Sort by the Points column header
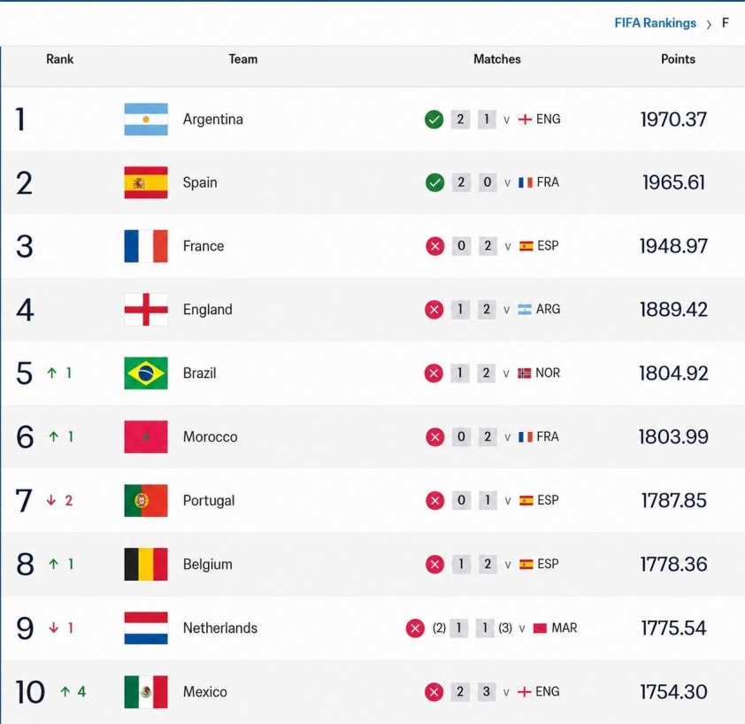Screen dimensions: 745x724 tap(678, 59)
